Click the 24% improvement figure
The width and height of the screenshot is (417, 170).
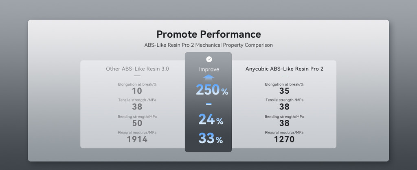tap(211, 119)
